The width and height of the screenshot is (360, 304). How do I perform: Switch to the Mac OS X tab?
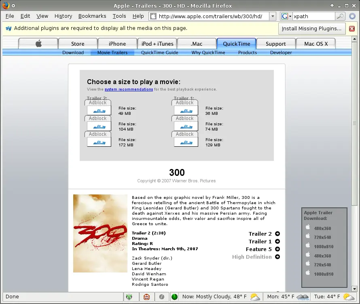(316, 44)
